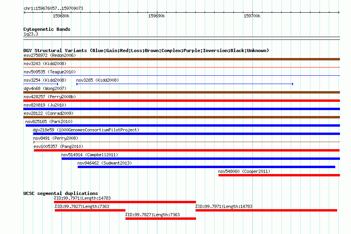351x234 pixels.
Task: Open the nsv3243 (Kidd2008) variant label
Action: 45,64
